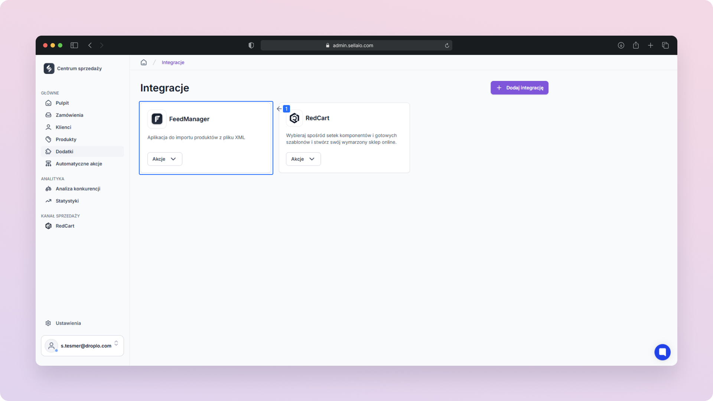Click FeedManager card title
The width and height of the screenshot is (713, 401).
pos(189,119)
